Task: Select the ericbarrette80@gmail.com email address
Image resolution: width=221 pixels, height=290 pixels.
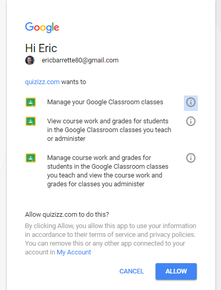Action: pos(80,60)
